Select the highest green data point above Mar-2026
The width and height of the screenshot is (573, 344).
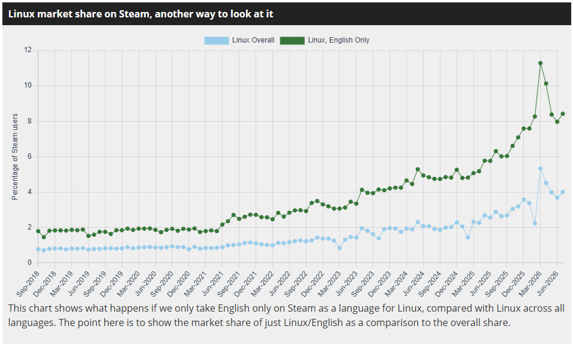point(541,63)
